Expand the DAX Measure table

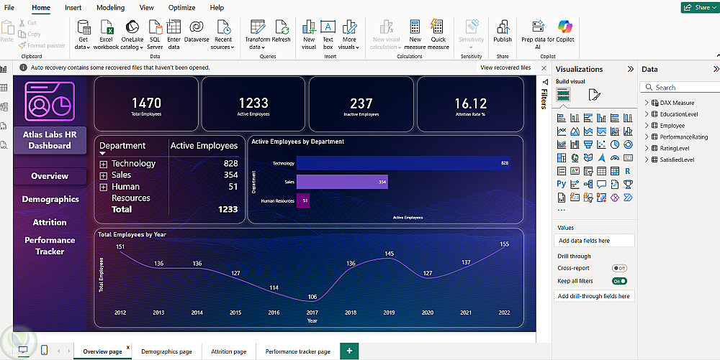coord(647,103)
